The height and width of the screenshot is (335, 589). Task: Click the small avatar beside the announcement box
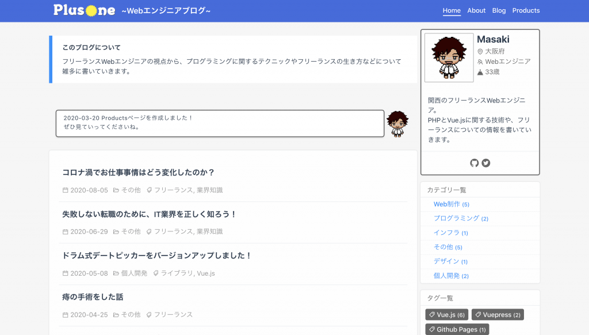(397, 124)
